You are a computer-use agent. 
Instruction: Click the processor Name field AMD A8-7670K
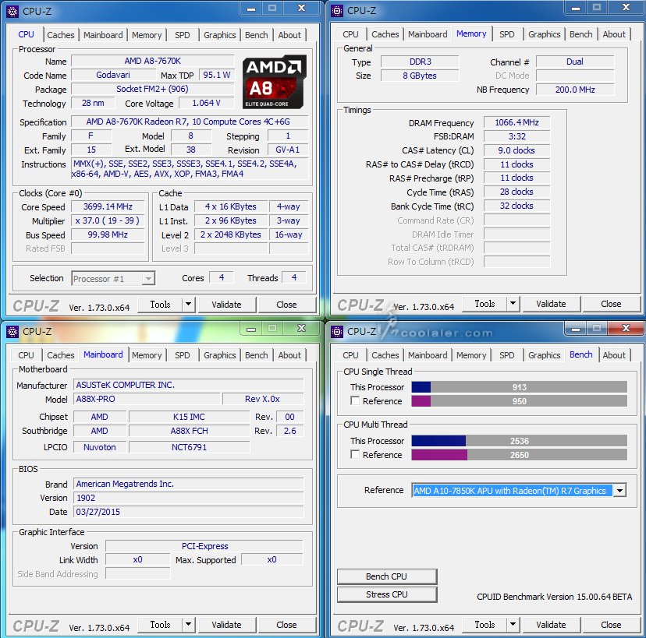[152, 61]
